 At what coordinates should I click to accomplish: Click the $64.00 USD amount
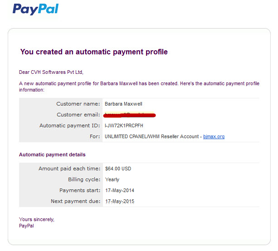[118, 169]
